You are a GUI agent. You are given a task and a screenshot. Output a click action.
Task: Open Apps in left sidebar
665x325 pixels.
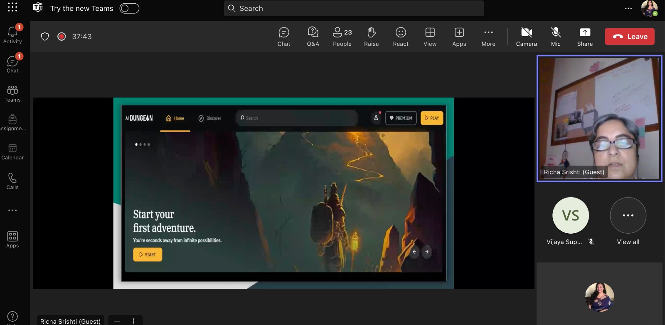click(12, 239)
